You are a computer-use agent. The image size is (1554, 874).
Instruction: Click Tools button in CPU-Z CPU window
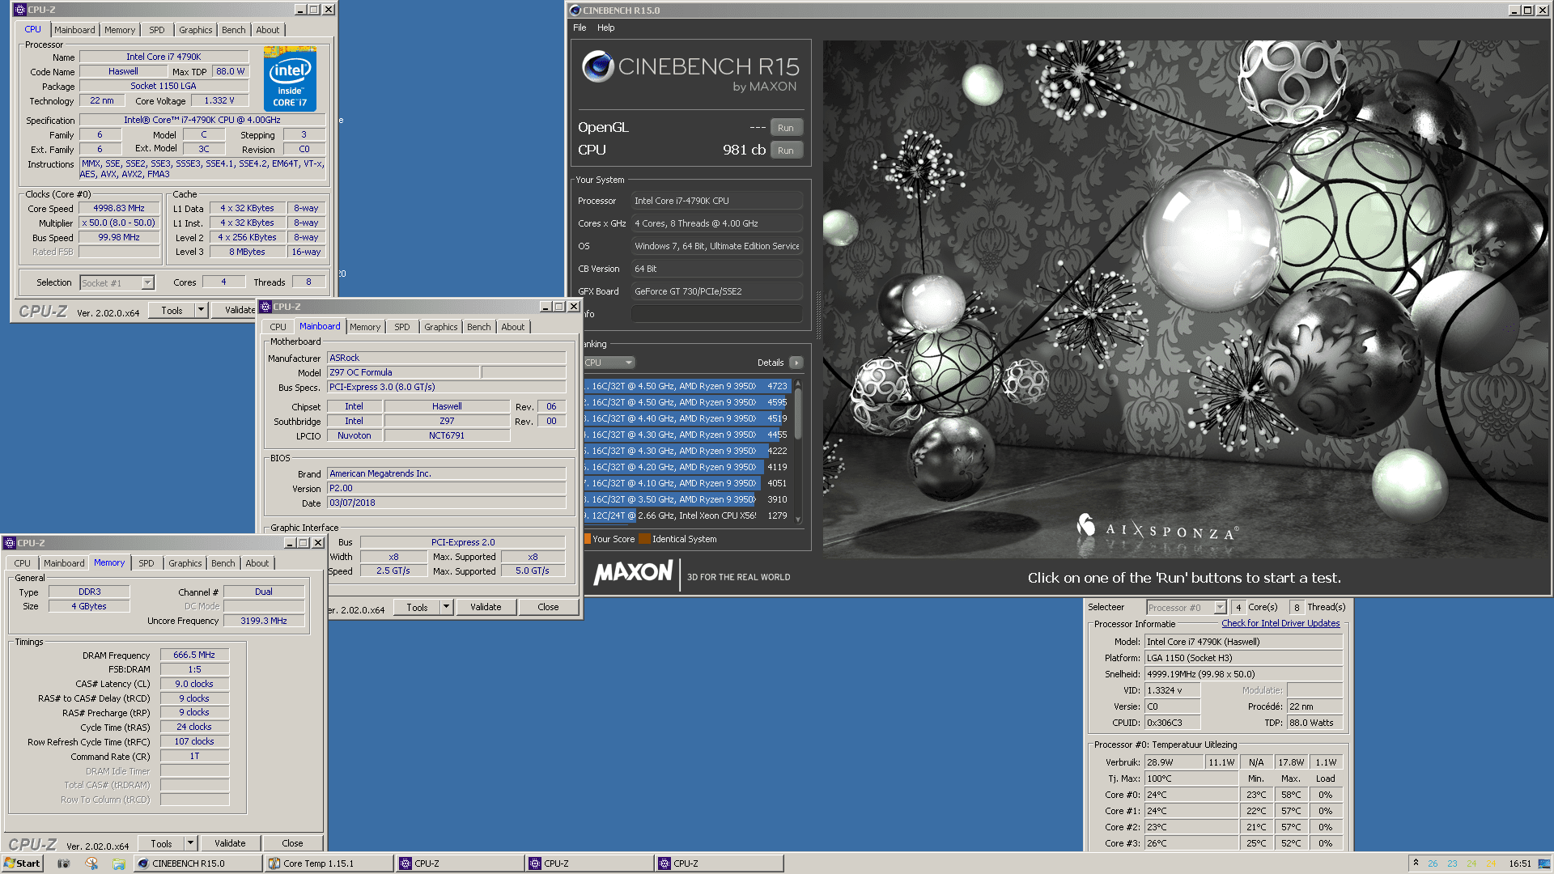point(172,310)
